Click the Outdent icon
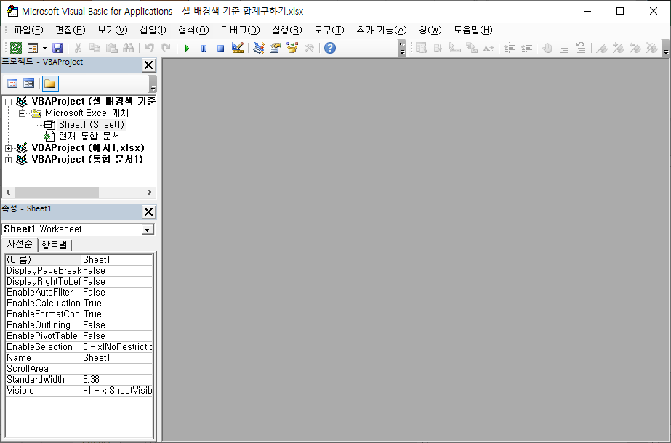Viewport: 671px width, 443px height. (526, 48)
